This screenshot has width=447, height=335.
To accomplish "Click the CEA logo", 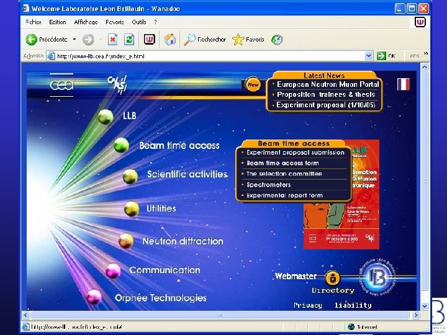I will [x=61, y=85].
